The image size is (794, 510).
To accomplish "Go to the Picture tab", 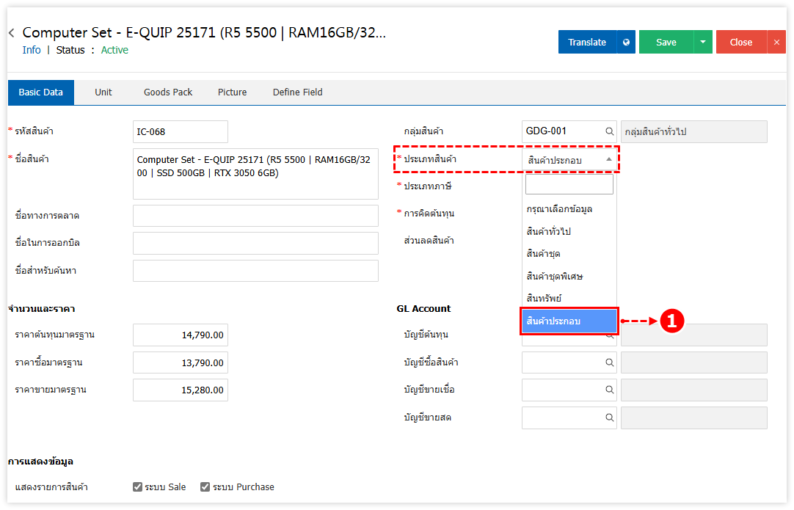I will [x=232, y=92].
